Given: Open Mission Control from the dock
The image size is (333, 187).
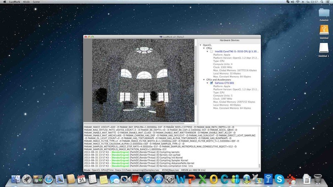Looking at the screenshot, I should click(38, 179).
